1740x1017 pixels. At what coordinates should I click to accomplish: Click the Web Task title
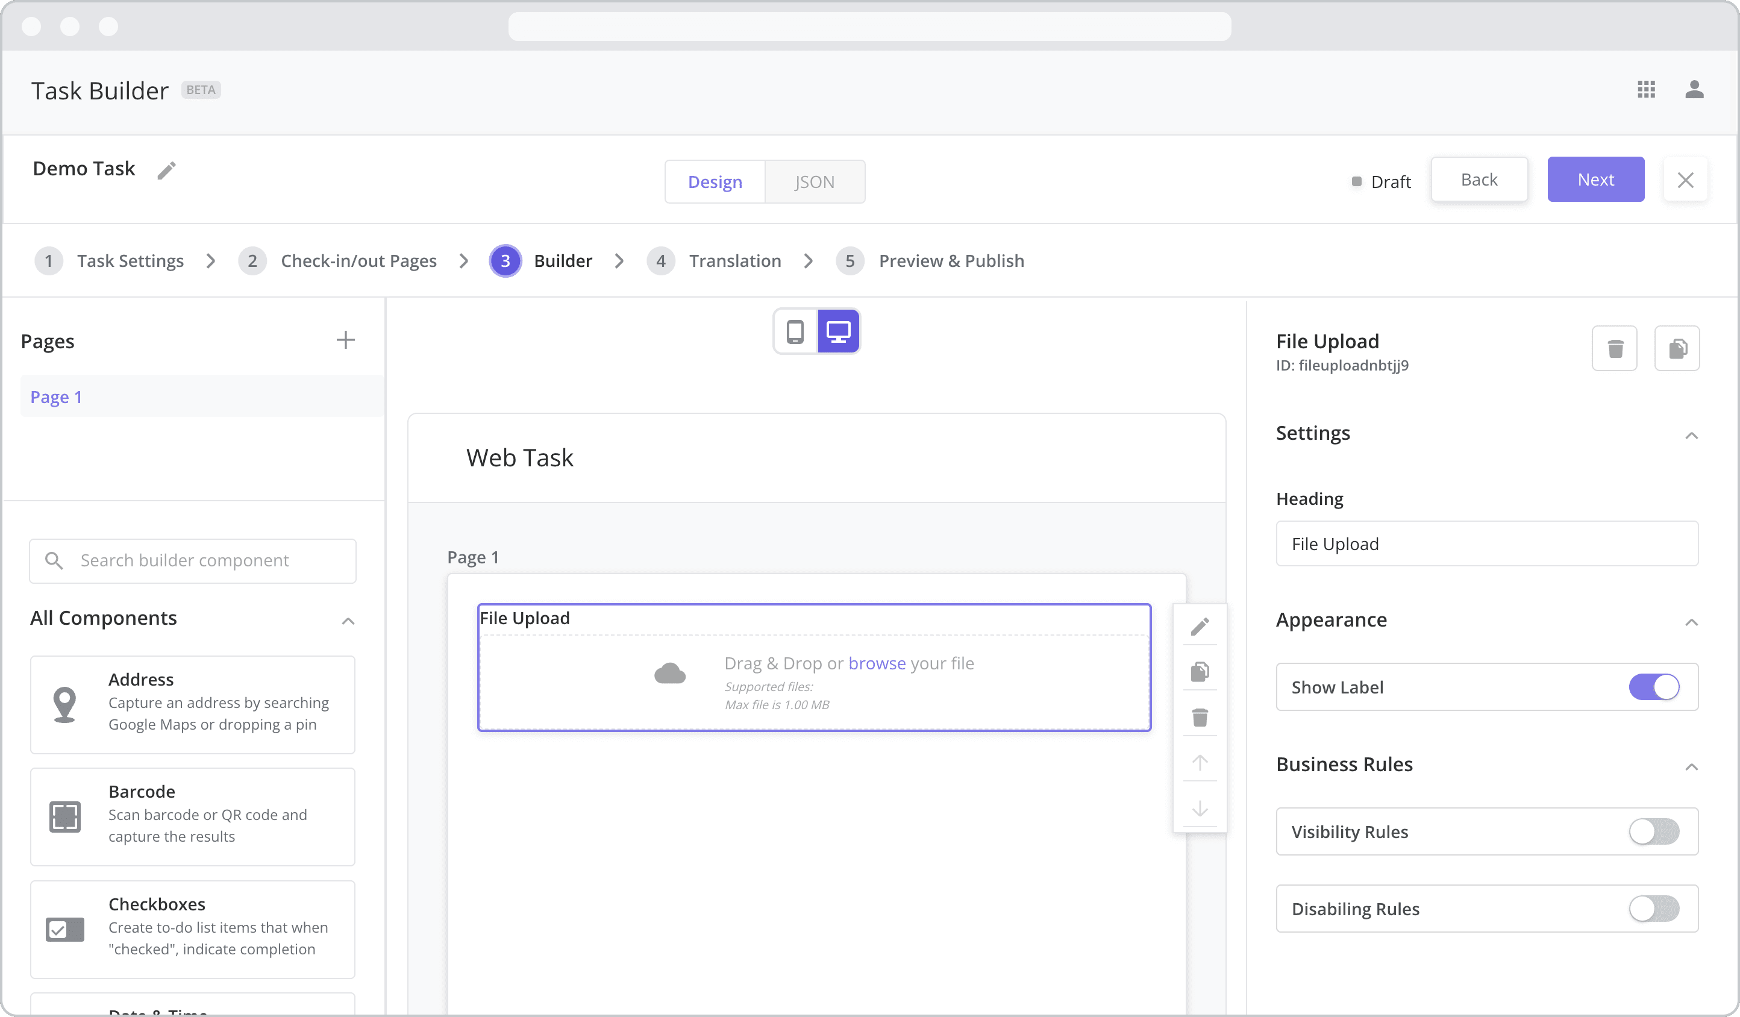519,458
